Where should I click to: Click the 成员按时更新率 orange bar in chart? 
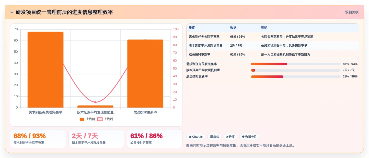pyautogui.click(x=145, y=74)
